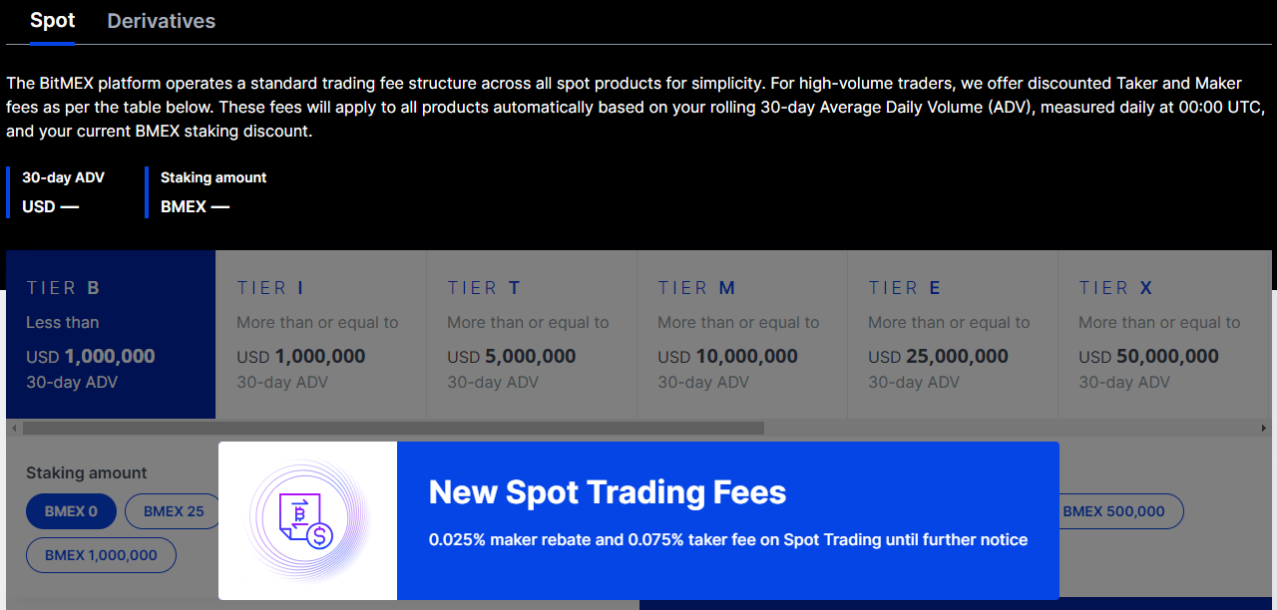This screenshot has width=1277, height=610.
Task: Click the left arrow of the tier scrollbar
Action: tap(13, 428)
